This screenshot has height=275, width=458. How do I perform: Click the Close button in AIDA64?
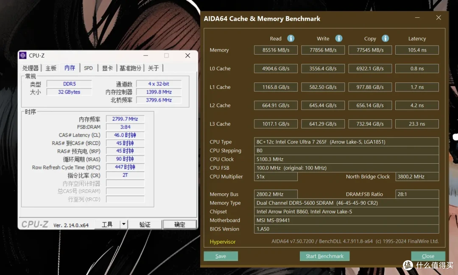(x=428, y=256)
